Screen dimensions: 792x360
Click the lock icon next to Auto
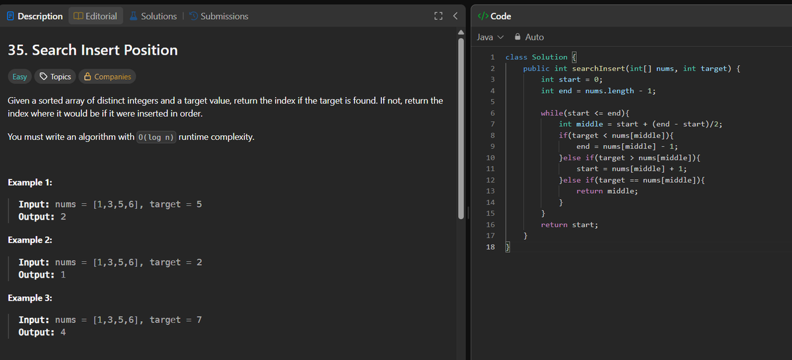pos(518,37)
